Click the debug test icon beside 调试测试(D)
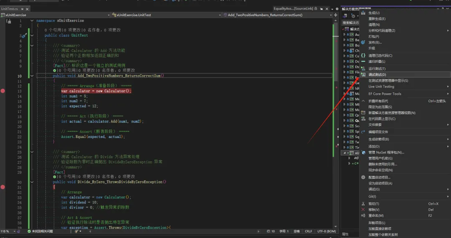 click(x=363, y=75)
